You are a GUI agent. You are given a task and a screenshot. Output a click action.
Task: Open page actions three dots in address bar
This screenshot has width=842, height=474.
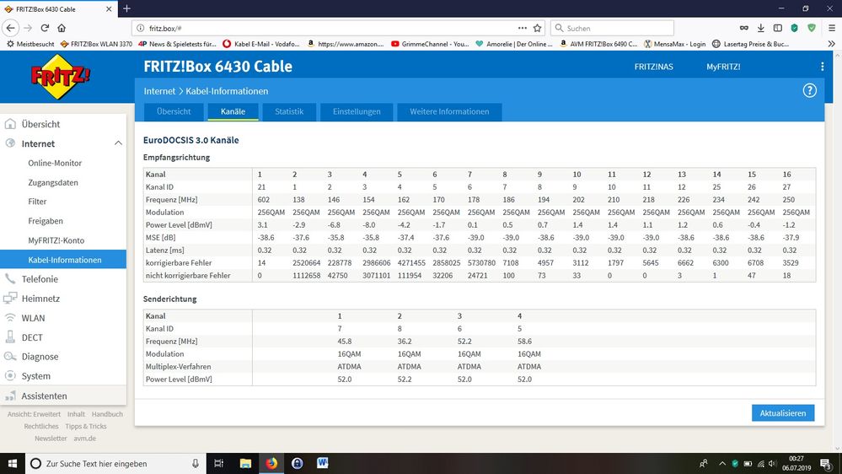(x=522, y=28)
